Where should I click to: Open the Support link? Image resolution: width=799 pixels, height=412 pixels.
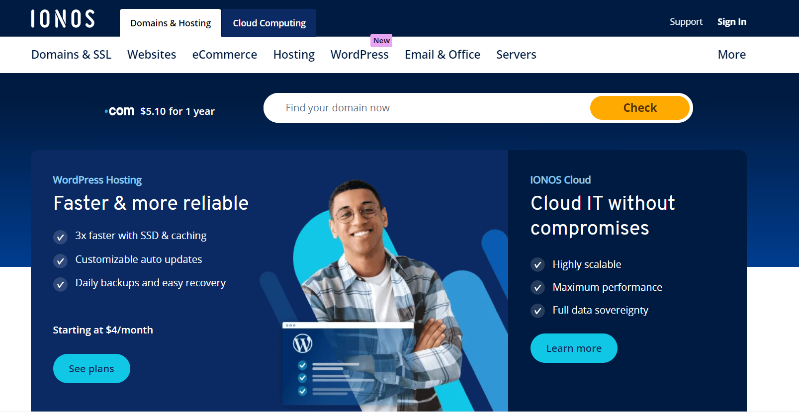pos(686,22)
